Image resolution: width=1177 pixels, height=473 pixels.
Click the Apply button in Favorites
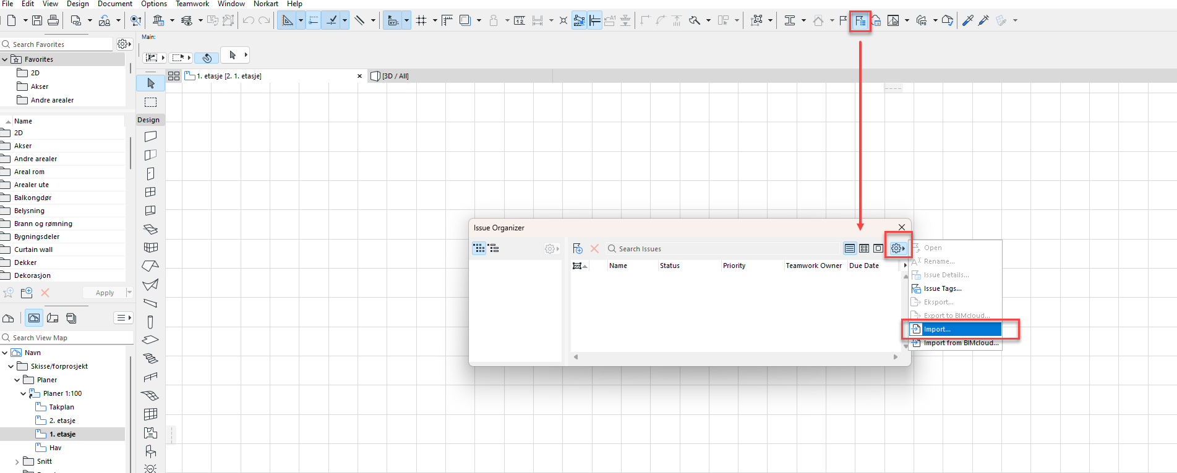pos(105,293)
